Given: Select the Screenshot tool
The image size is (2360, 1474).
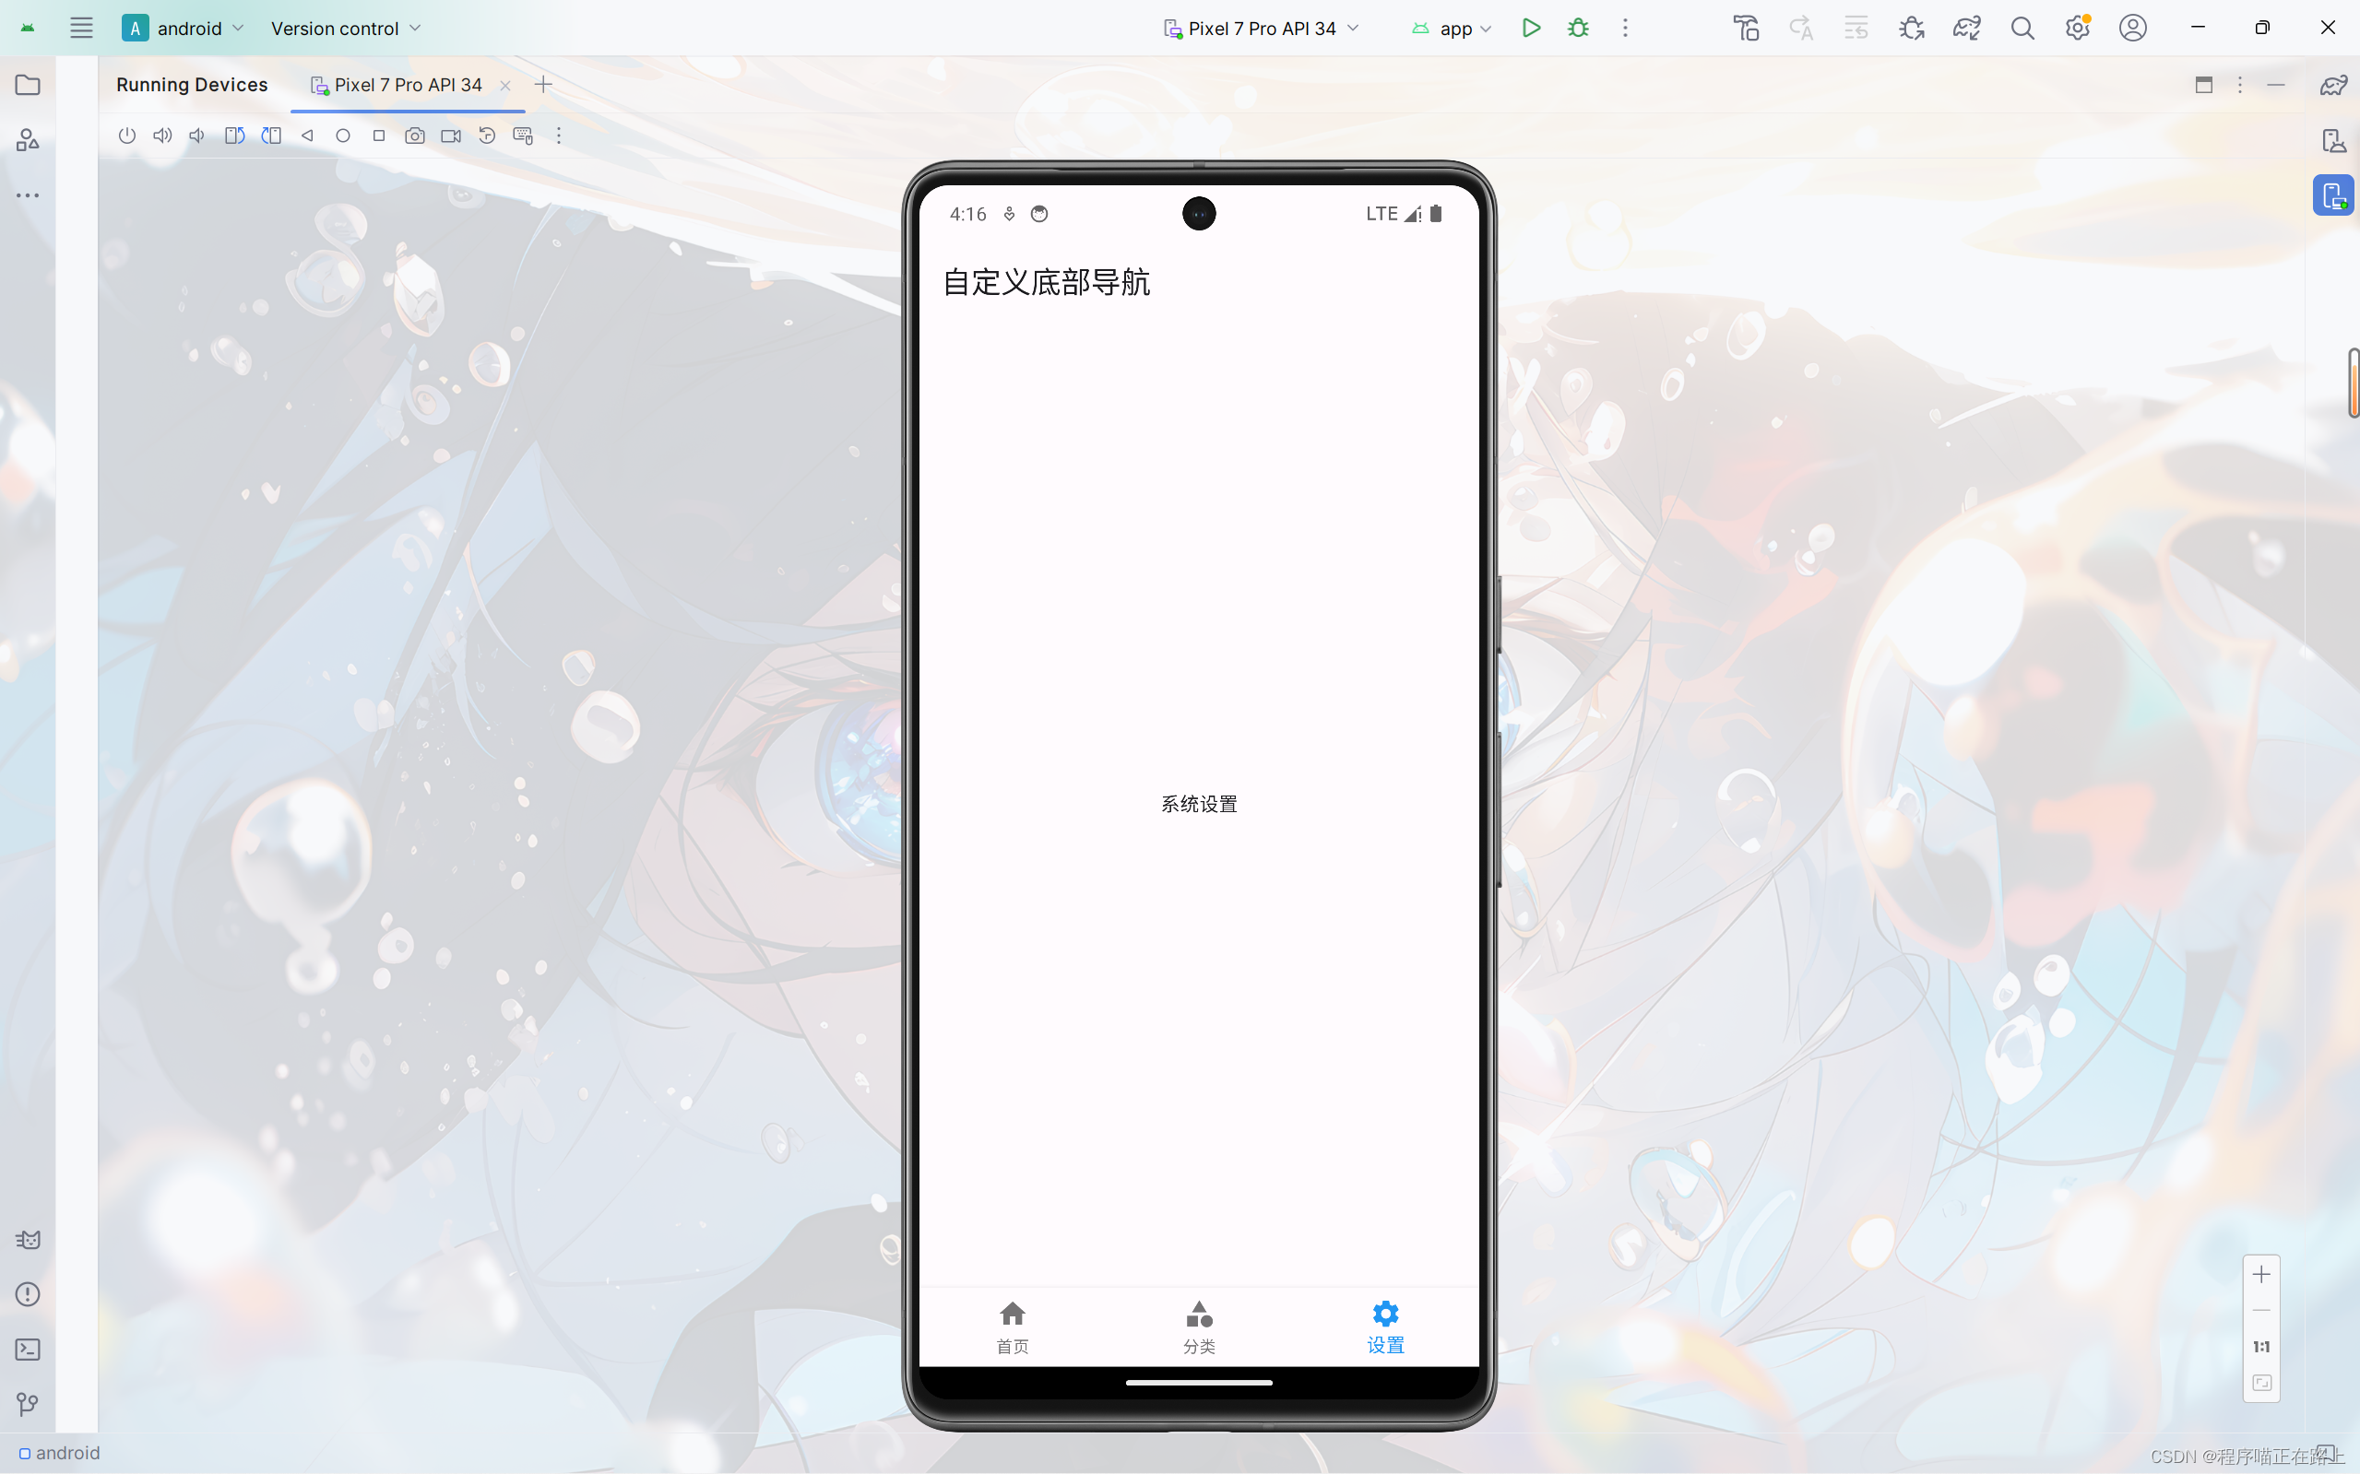Looking at the screenshot, I should [415, 136].
